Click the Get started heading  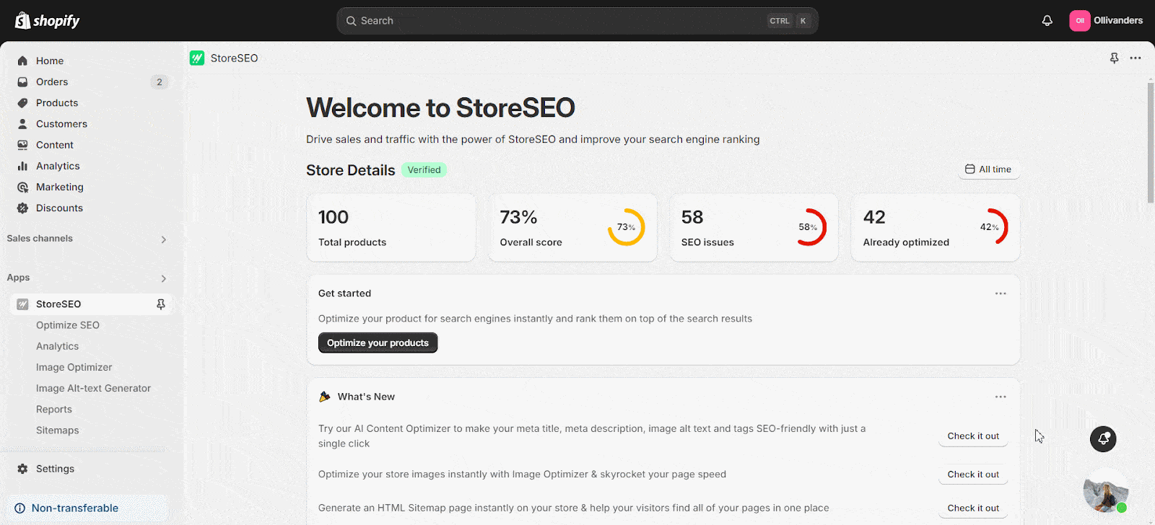344,294
